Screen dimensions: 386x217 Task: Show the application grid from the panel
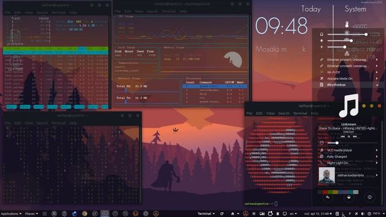pos(45,213)
